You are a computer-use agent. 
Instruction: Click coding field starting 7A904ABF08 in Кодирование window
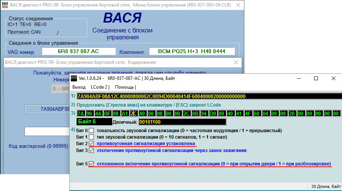pyautogui.click(x=47, y=109)
